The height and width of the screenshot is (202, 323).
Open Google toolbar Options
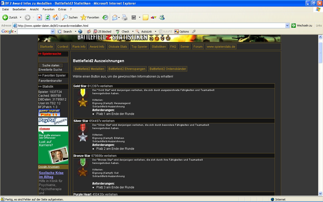pos(182,32)
